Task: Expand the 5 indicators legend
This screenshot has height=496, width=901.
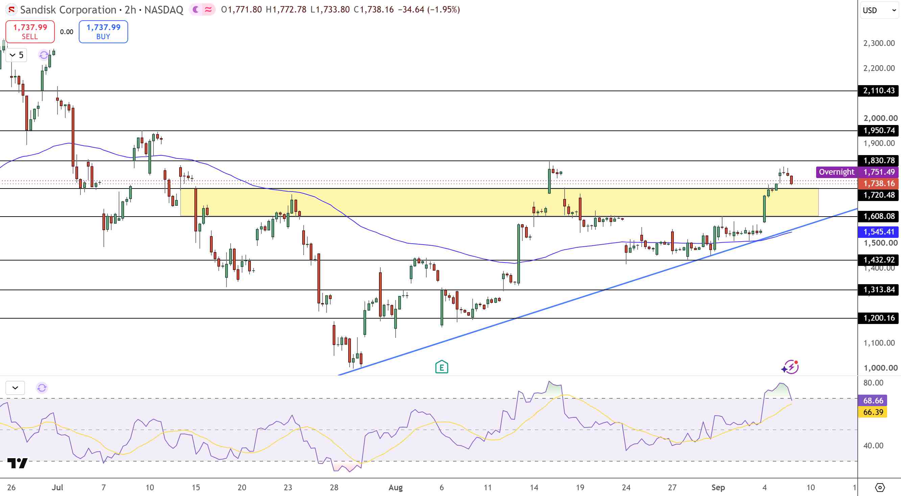Action: [17, 55]
